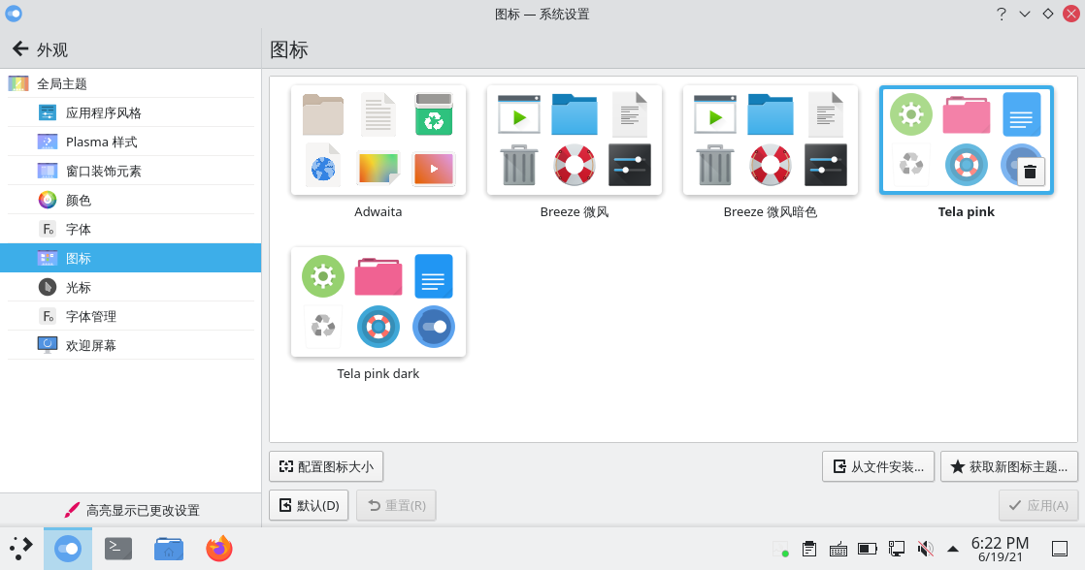Expand hidden system tray icons arrow

tap(953, 549)
